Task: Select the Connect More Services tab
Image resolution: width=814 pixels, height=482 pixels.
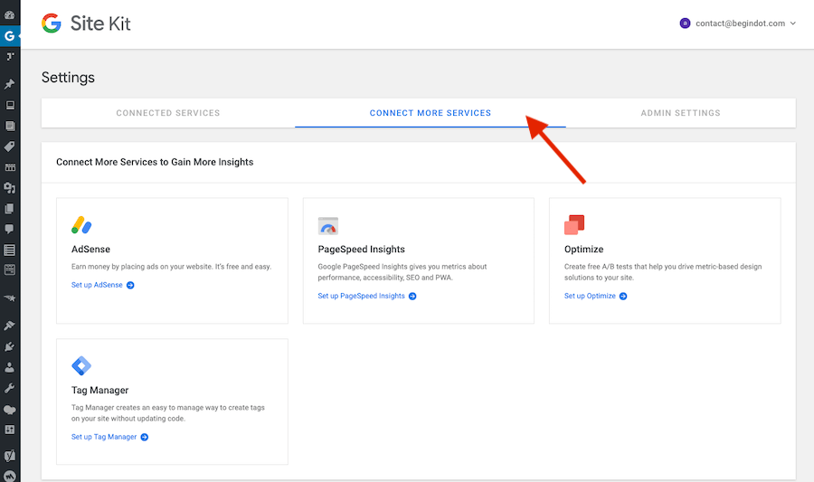Action: (x=431, y=113)
